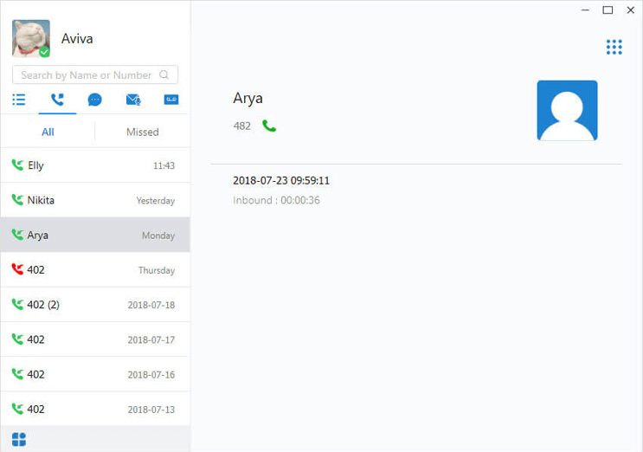Open the contacts list tab icon
643x452 pixels.
pos(19,100)
